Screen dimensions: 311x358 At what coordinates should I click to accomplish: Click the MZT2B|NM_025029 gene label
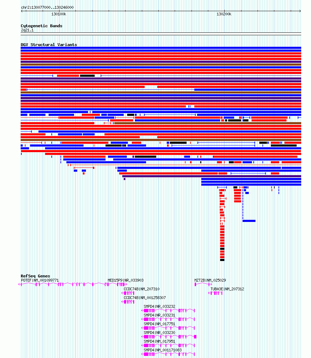click(x=210, y=280)
